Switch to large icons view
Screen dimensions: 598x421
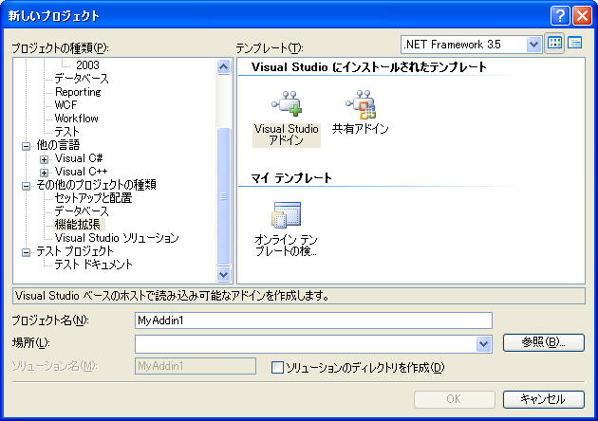click(x=554, y=44)
